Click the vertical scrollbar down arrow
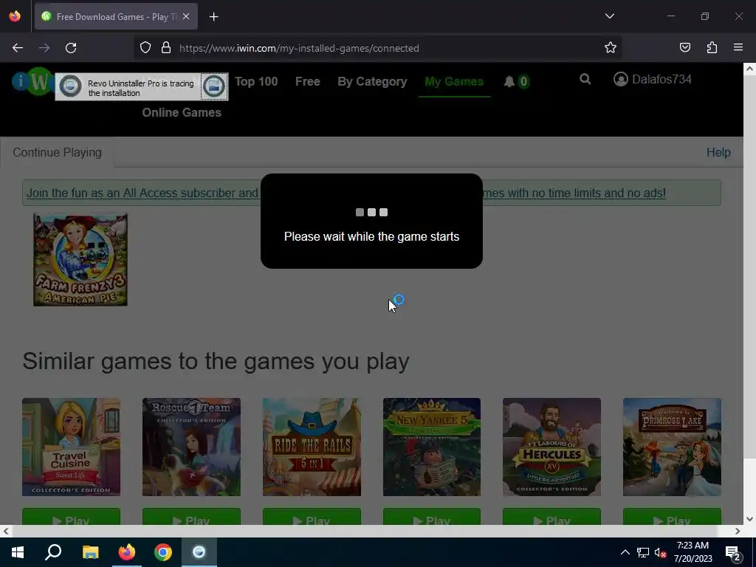The width and height of the screenshot is (756, 567). pos(749,519)
